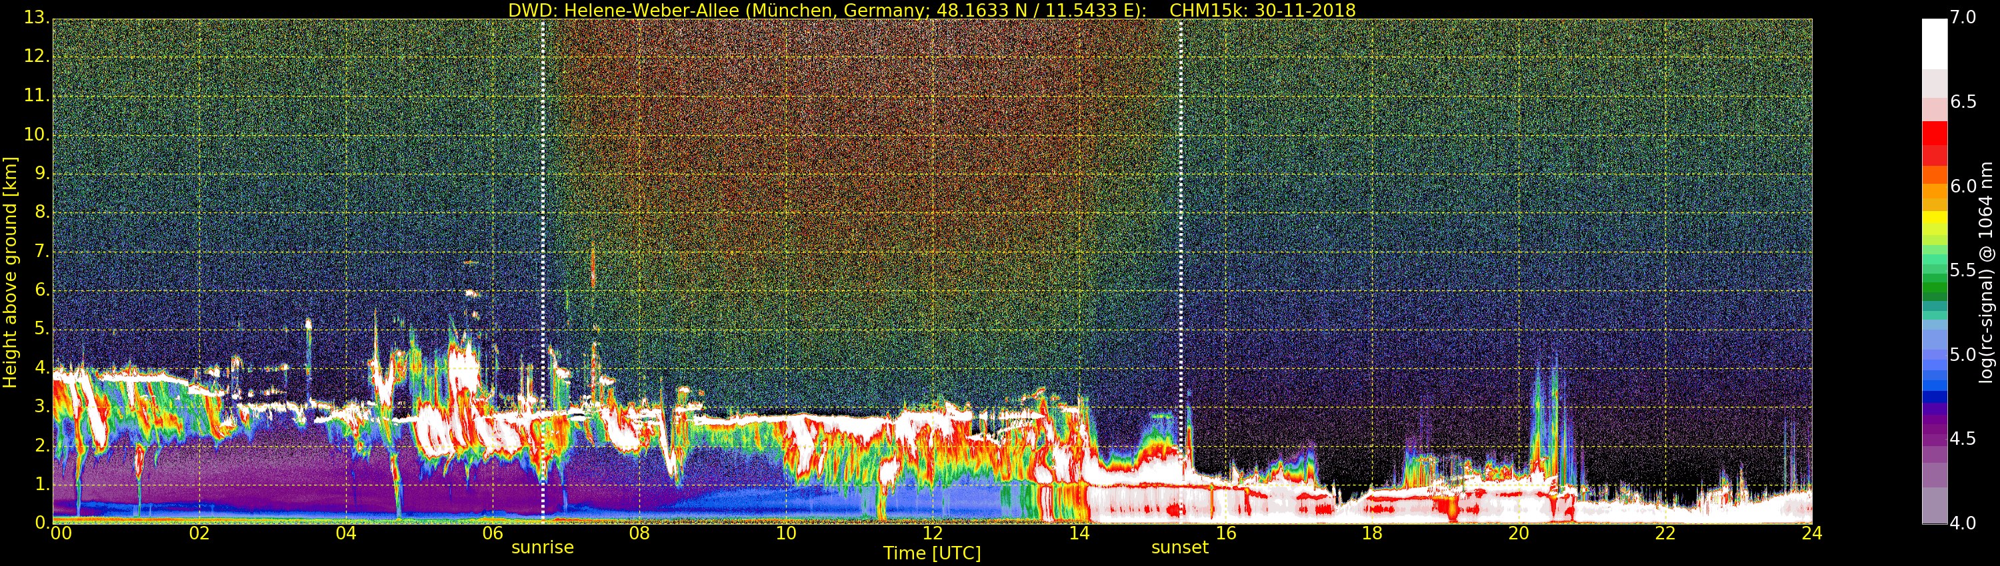Click the "10." height axis tick label
This screenshot has height=566, width=2000.
pyautogui.click(x=37, y=135)
